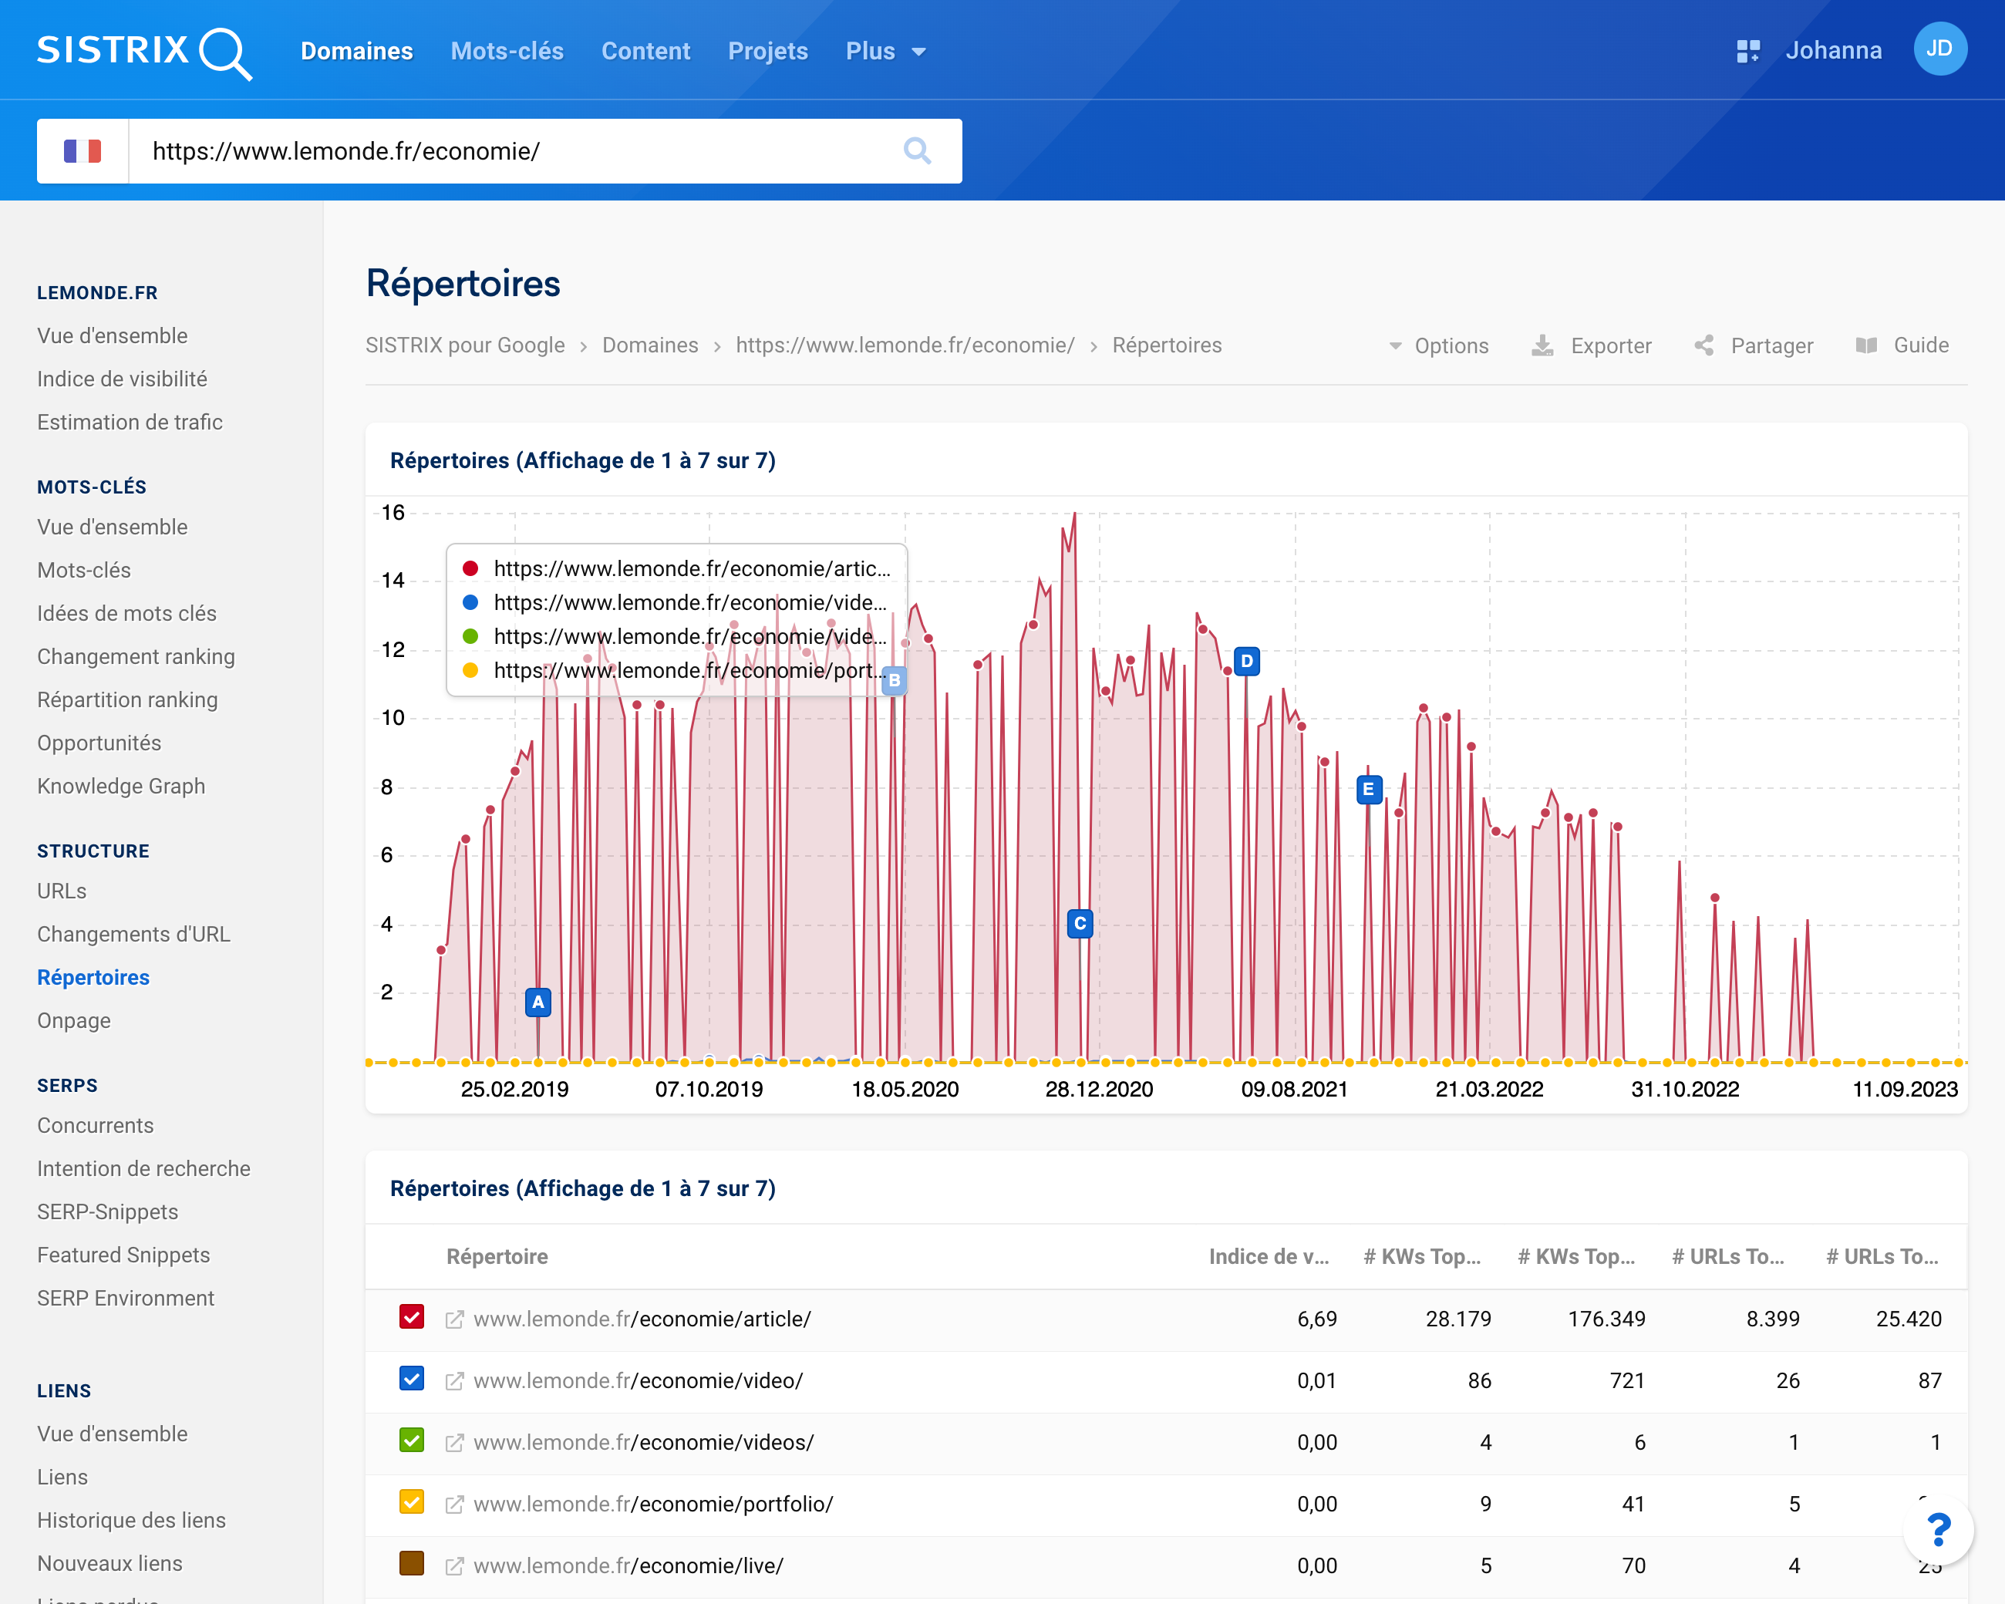
Task: Open Knowledge Graph sidebar item
Action: [x=121, y=786]
